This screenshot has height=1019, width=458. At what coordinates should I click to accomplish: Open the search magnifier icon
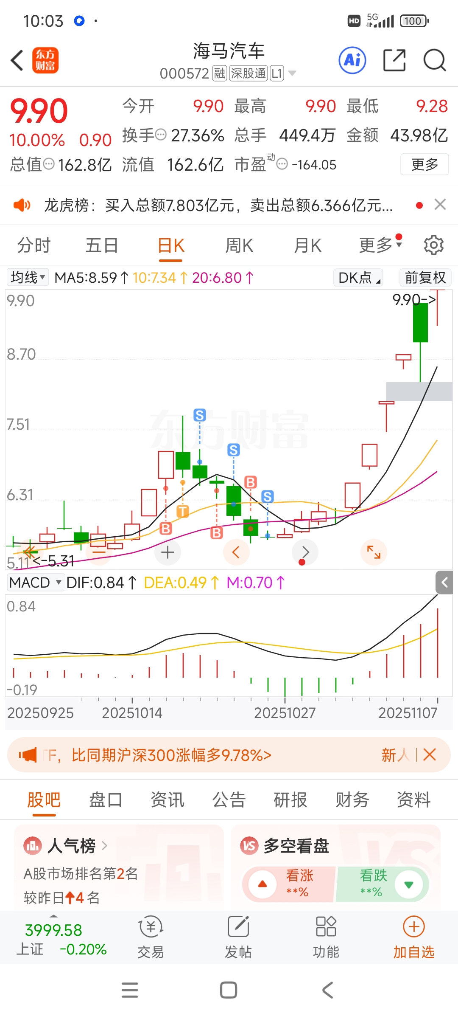[x=435, y=60]
